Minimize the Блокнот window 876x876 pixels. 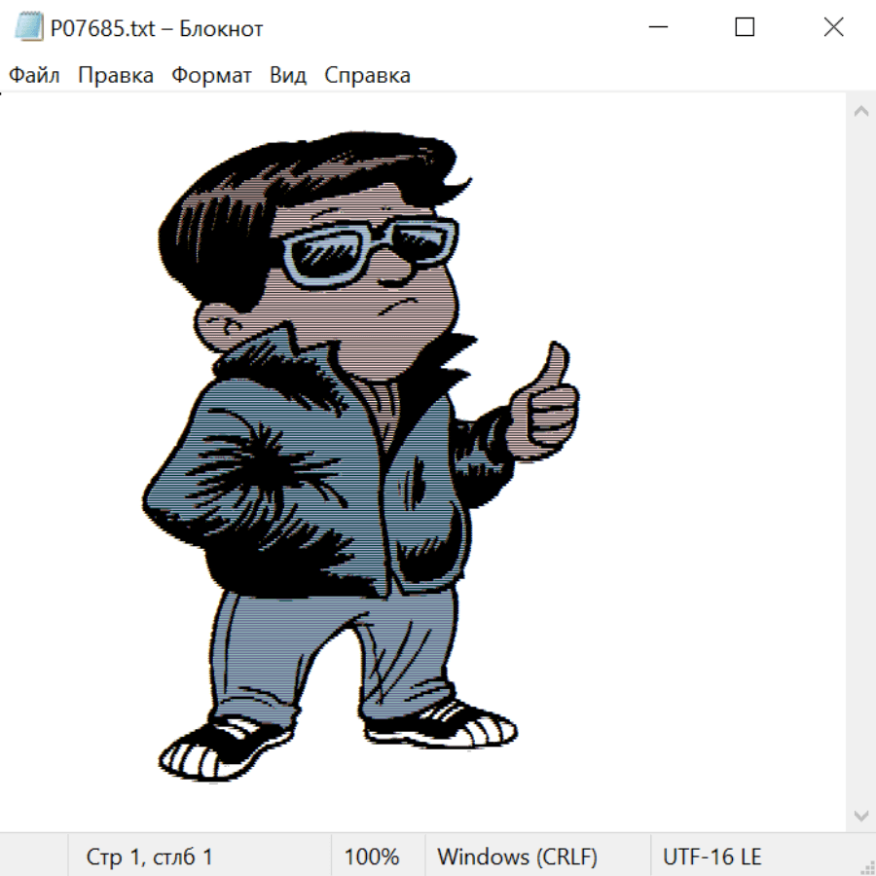coord(657,28)
